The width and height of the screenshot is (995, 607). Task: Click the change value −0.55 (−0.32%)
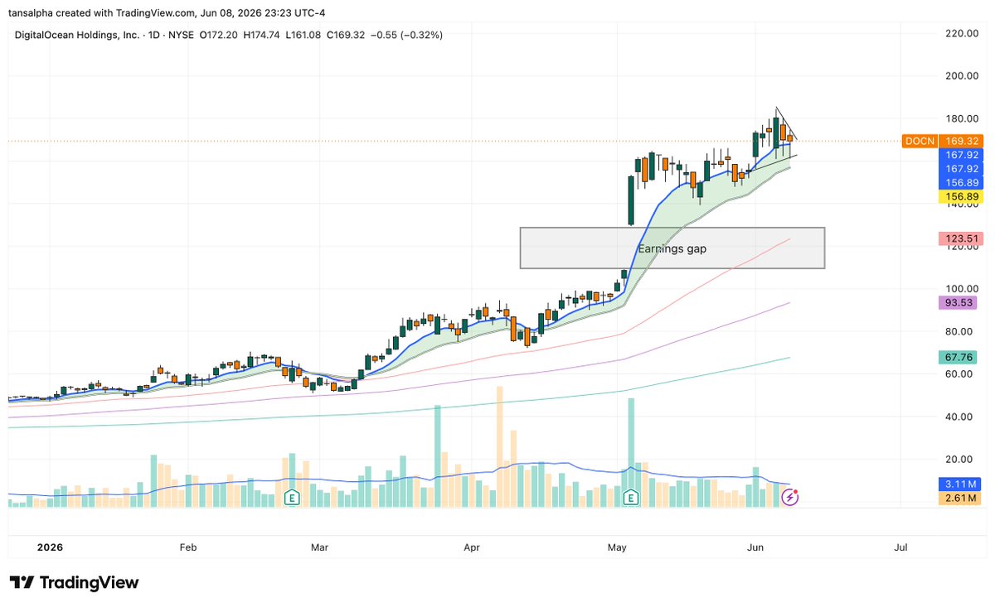coord(405,35)
